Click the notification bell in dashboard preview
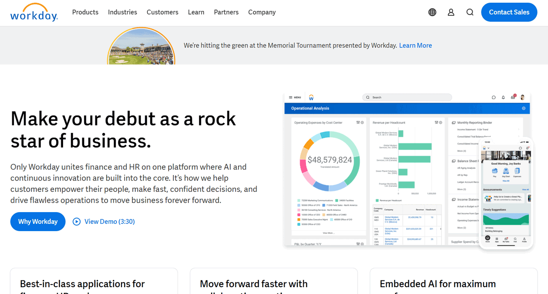 [503, 97]
